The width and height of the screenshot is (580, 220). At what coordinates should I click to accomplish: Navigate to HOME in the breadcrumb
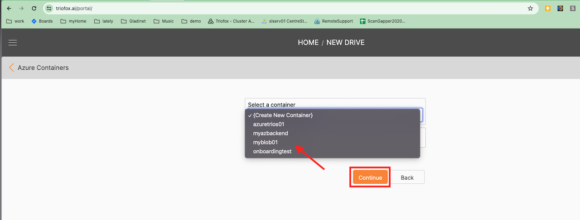point(308,43)
